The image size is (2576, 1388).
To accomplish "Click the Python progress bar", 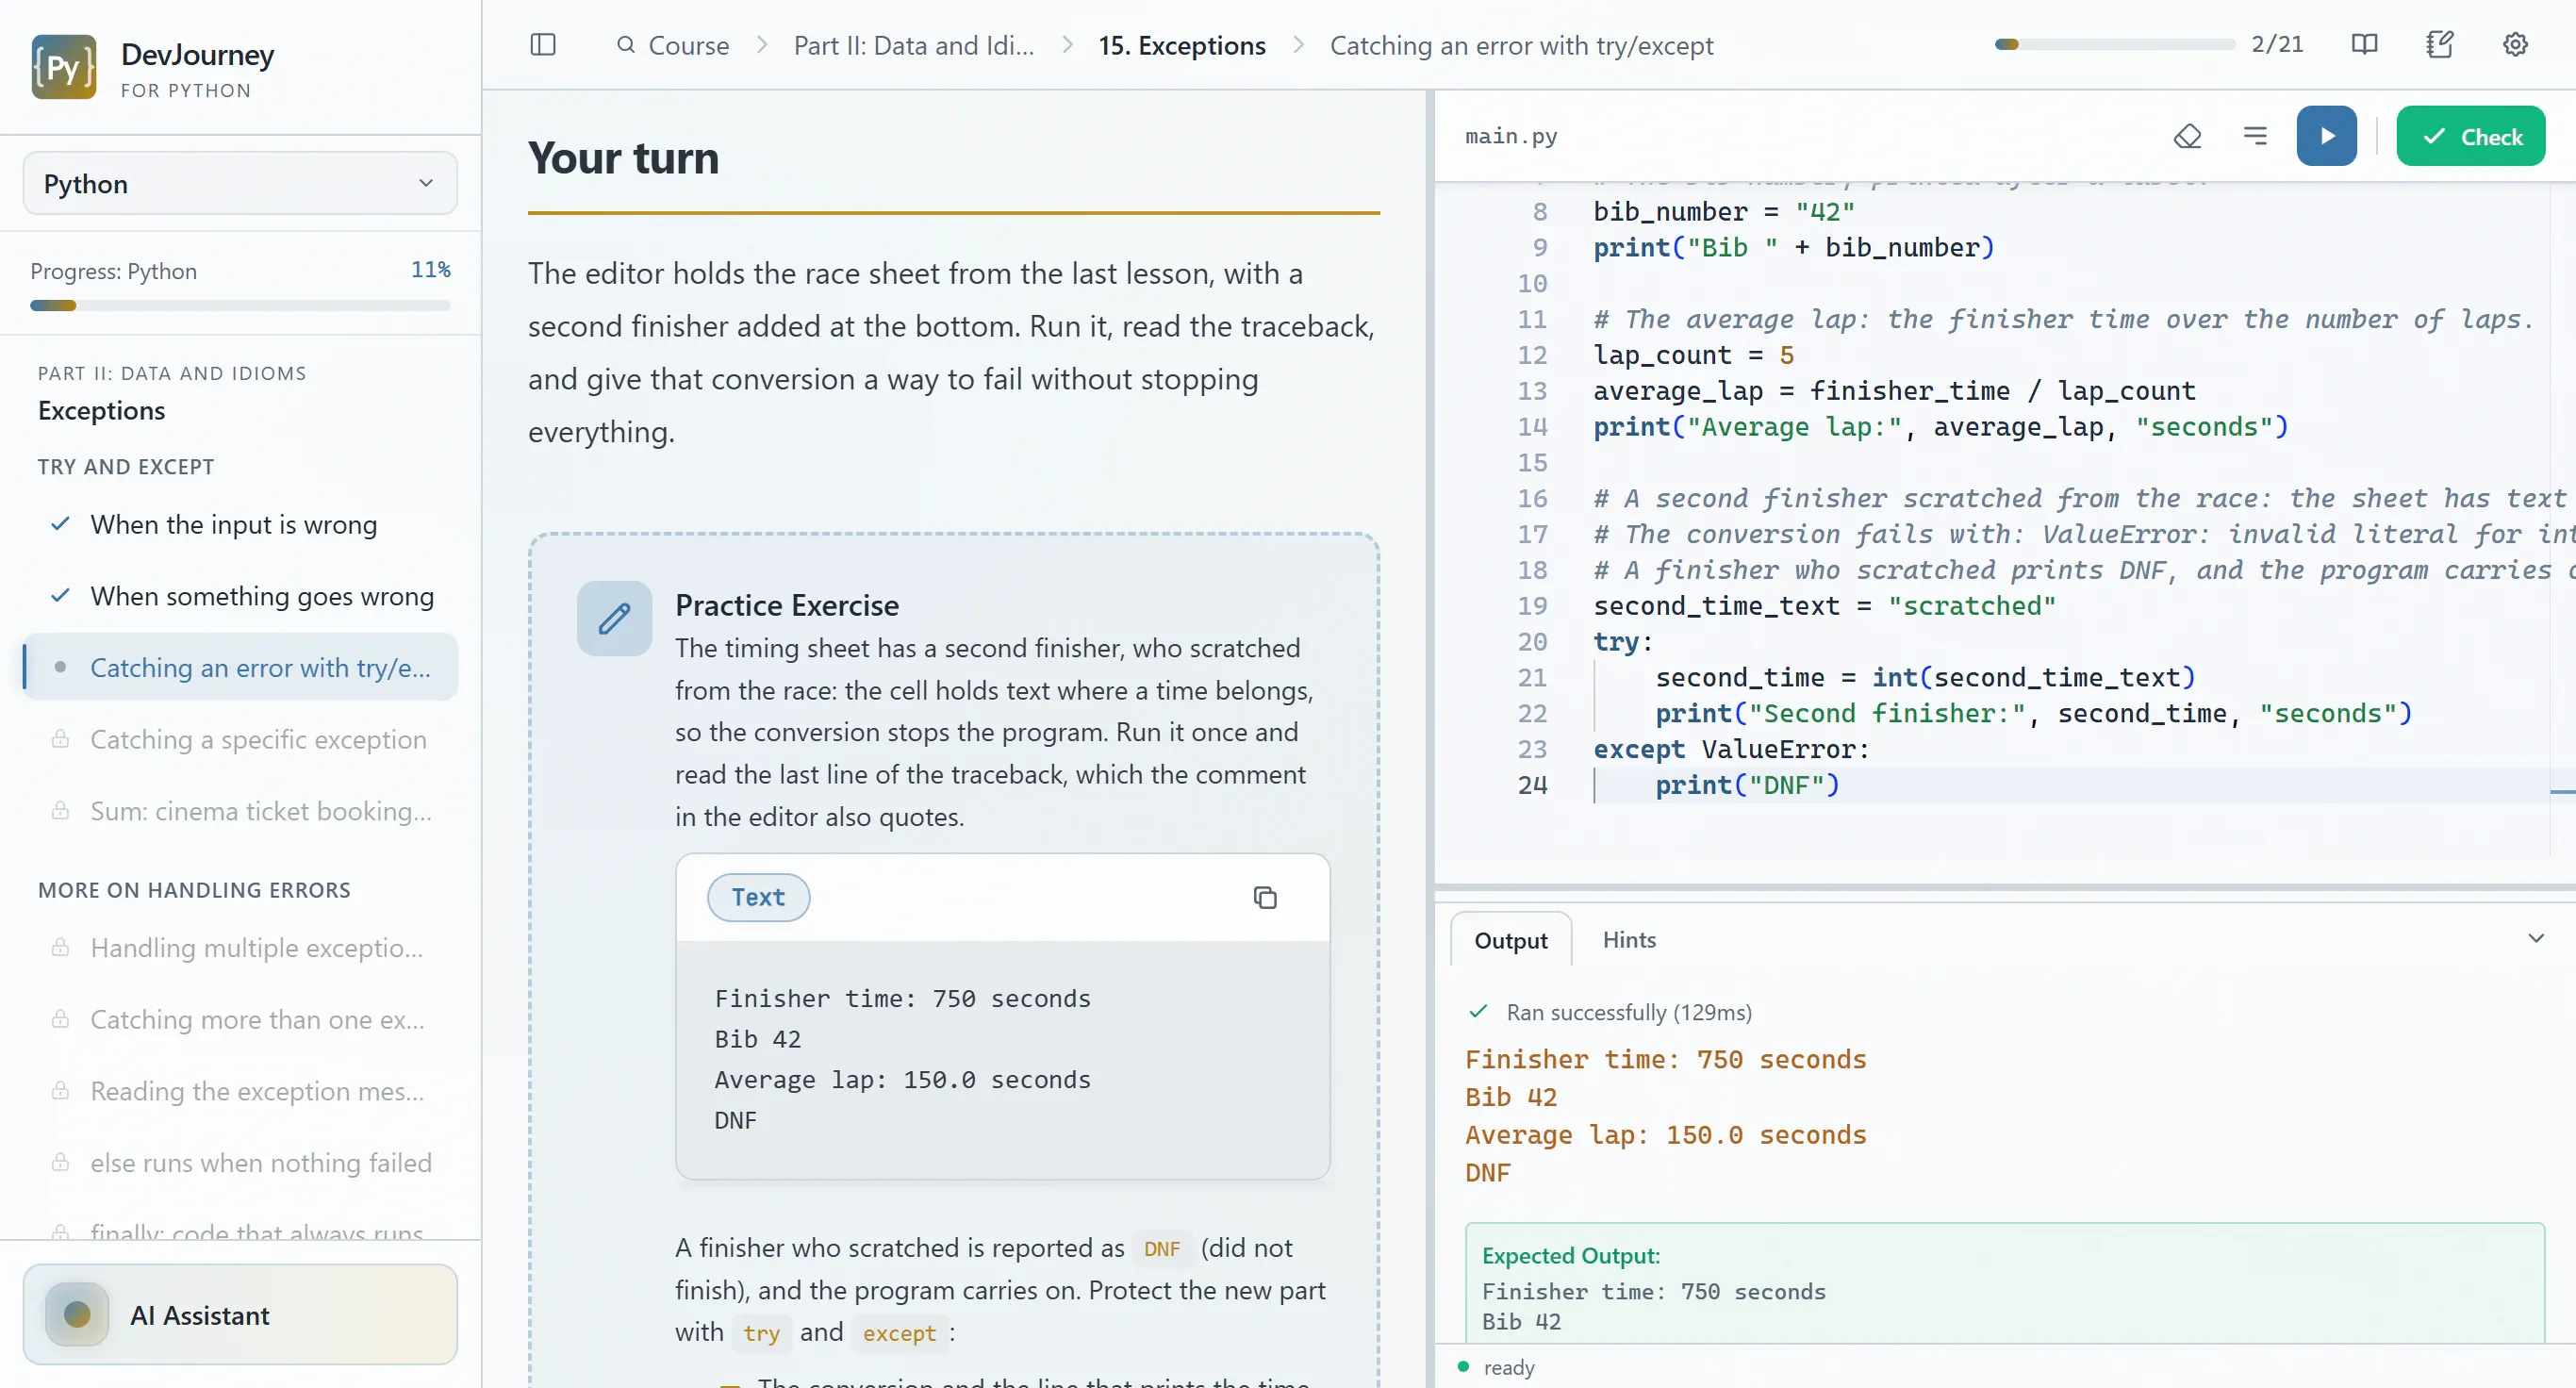I will [x=240, y=306].
